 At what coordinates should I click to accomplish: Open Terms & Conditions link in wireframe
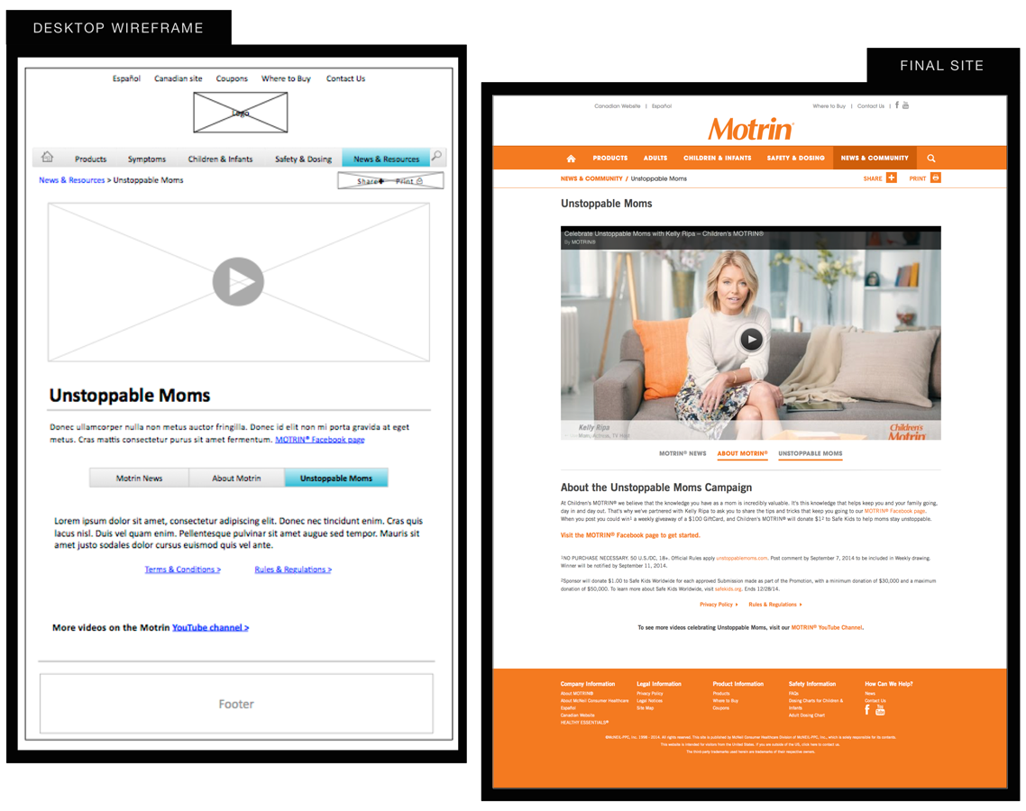pos(182,570)
